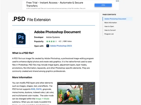Navigate to Program List section
The height and width of the screenshot is (105, 141).
coord(109,34)
